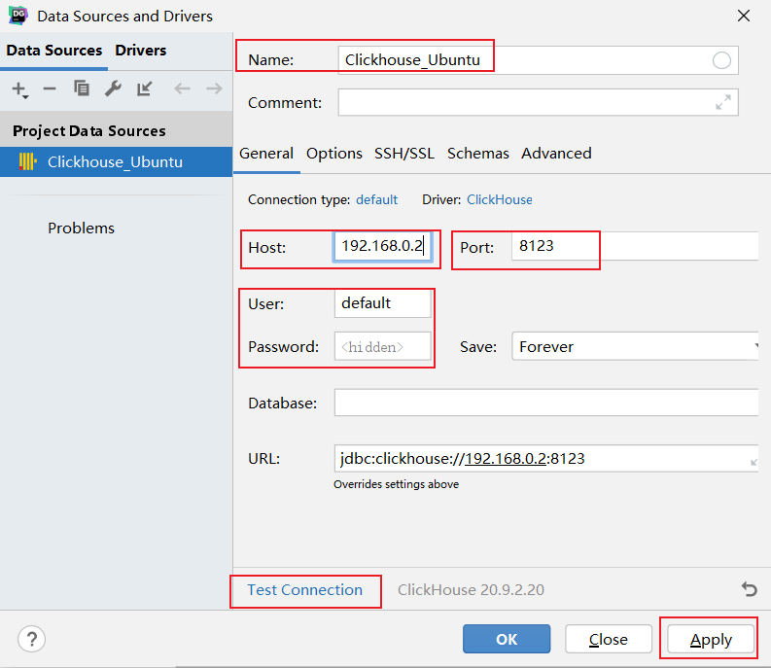Open help with question mark button
Screen dimensions: 771x668
[31, 639]
